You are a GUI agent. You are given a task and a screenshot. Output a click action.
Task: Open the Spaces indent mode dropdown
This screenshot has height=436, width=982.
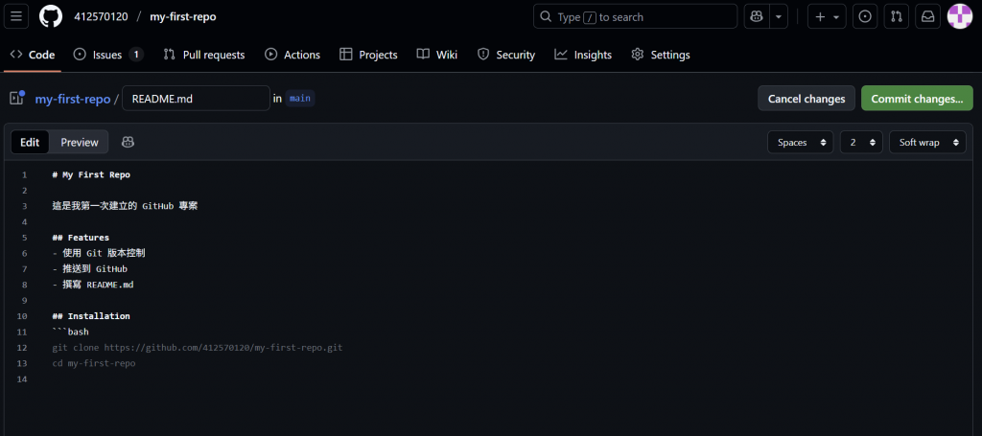[x=801, y=142]
